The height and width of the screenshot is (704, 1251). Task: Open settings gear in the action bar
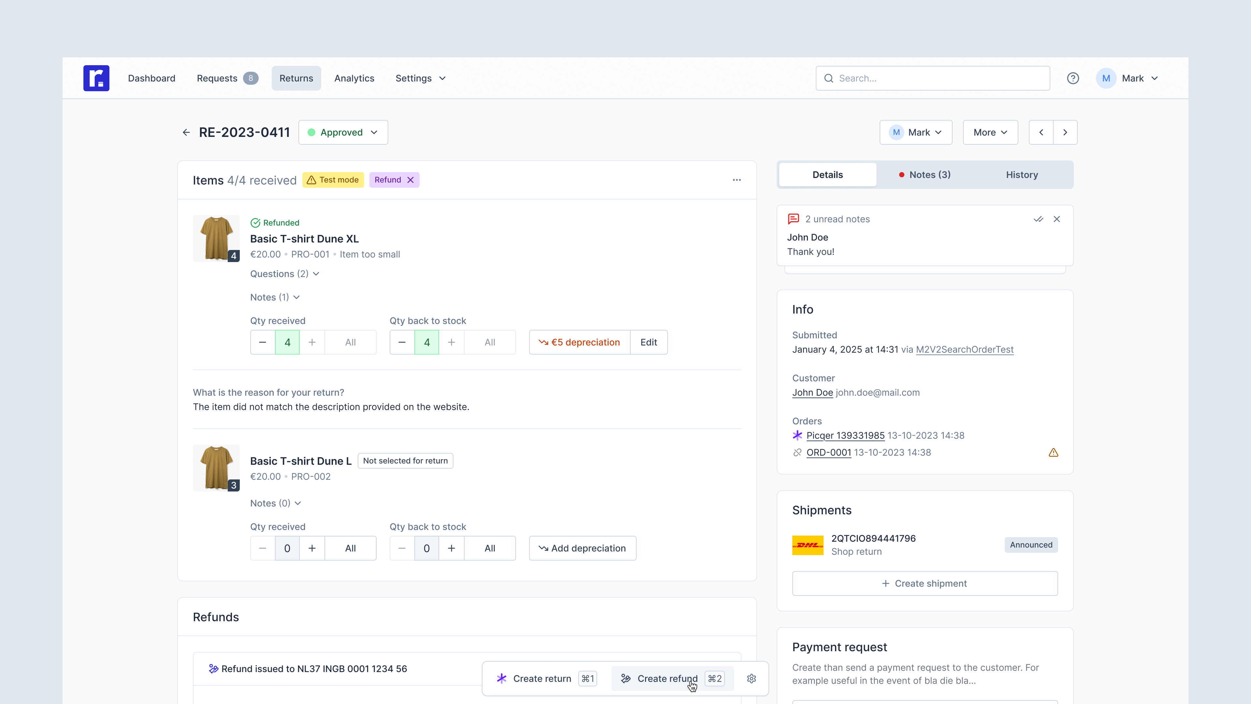(x=751, y=678)
